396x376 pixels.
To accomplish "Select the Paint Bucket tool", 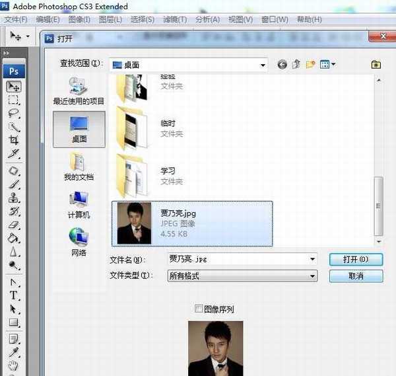I will point(13,238).
